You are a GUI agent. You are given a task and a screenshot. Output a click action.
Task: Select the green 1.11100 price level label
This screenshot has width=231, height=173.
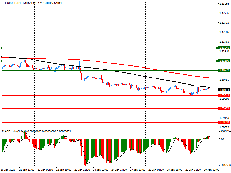pos(224,61)
